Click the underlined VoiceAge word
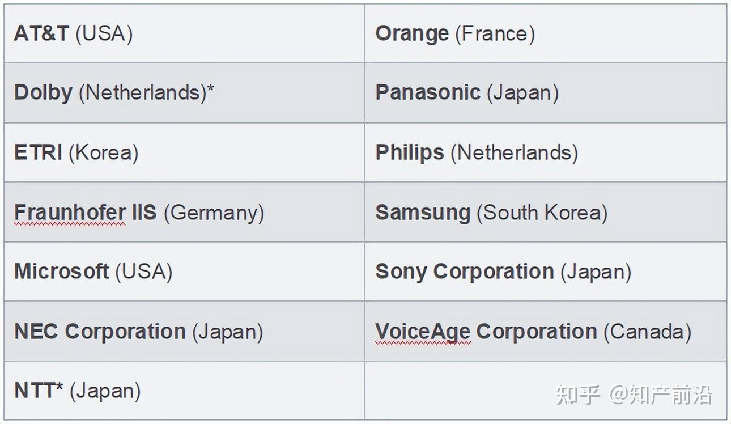731x424 pixels. point(423,332)
